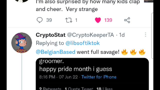Open the share icon menu
160x90 pixels.
(x=127, y=20)
